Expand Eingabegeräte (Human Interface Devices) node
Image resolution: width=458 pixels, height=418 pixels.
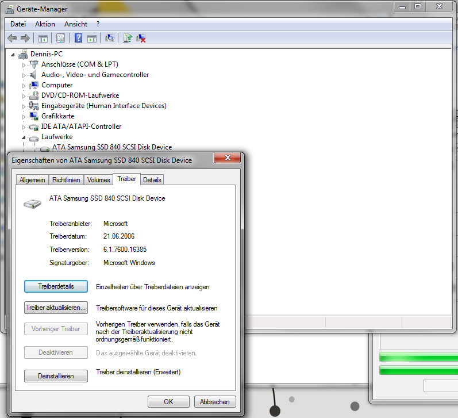[24, 106]
